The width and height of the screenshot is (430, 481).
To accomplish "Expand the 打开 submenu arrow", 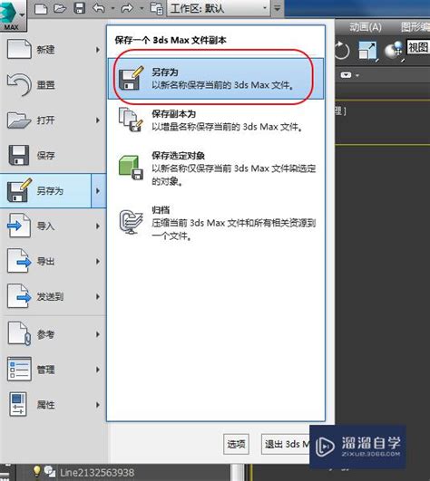I will tap(98, 120).
